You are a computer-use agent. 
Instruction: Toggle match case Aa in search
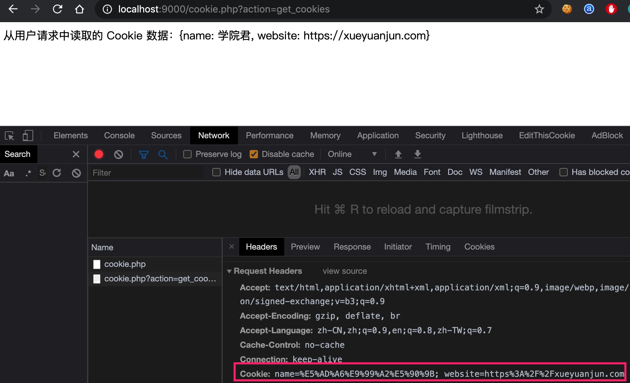coord(9,173)
